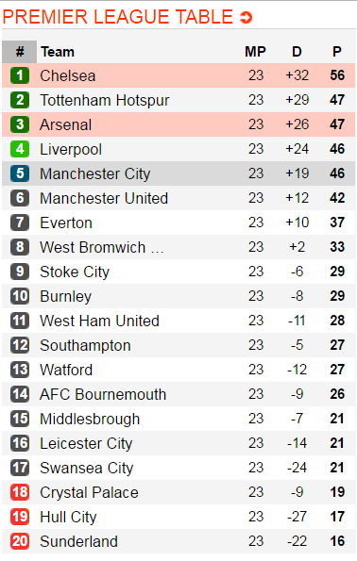Select Manchester City in the table
The height and width of the screenshot is (561, 357).
(x=95, y=174)
